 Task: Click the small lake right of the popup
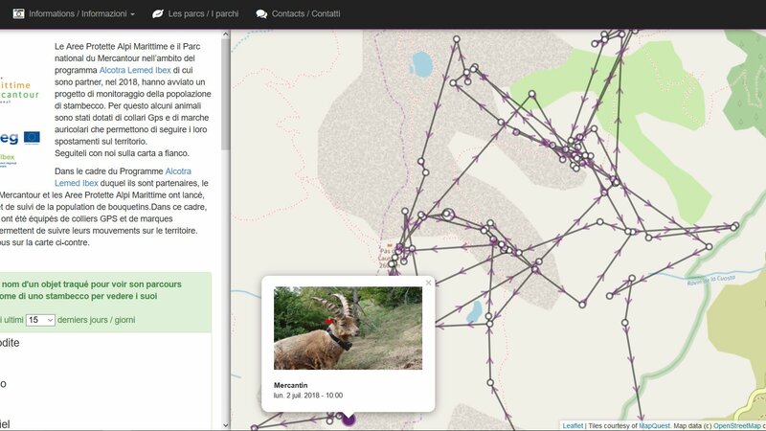tap(475, 311)
